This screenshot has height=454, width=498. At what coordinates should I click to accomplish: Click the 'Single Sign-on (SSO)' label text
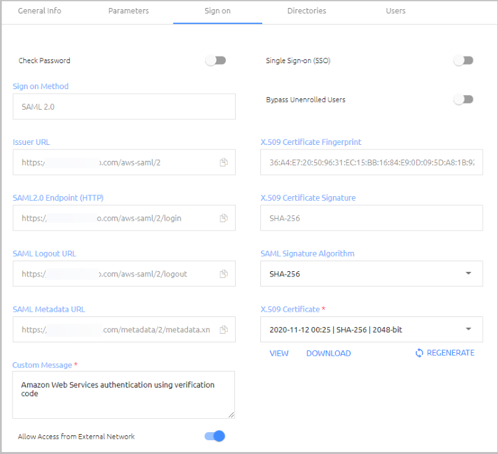298,60
